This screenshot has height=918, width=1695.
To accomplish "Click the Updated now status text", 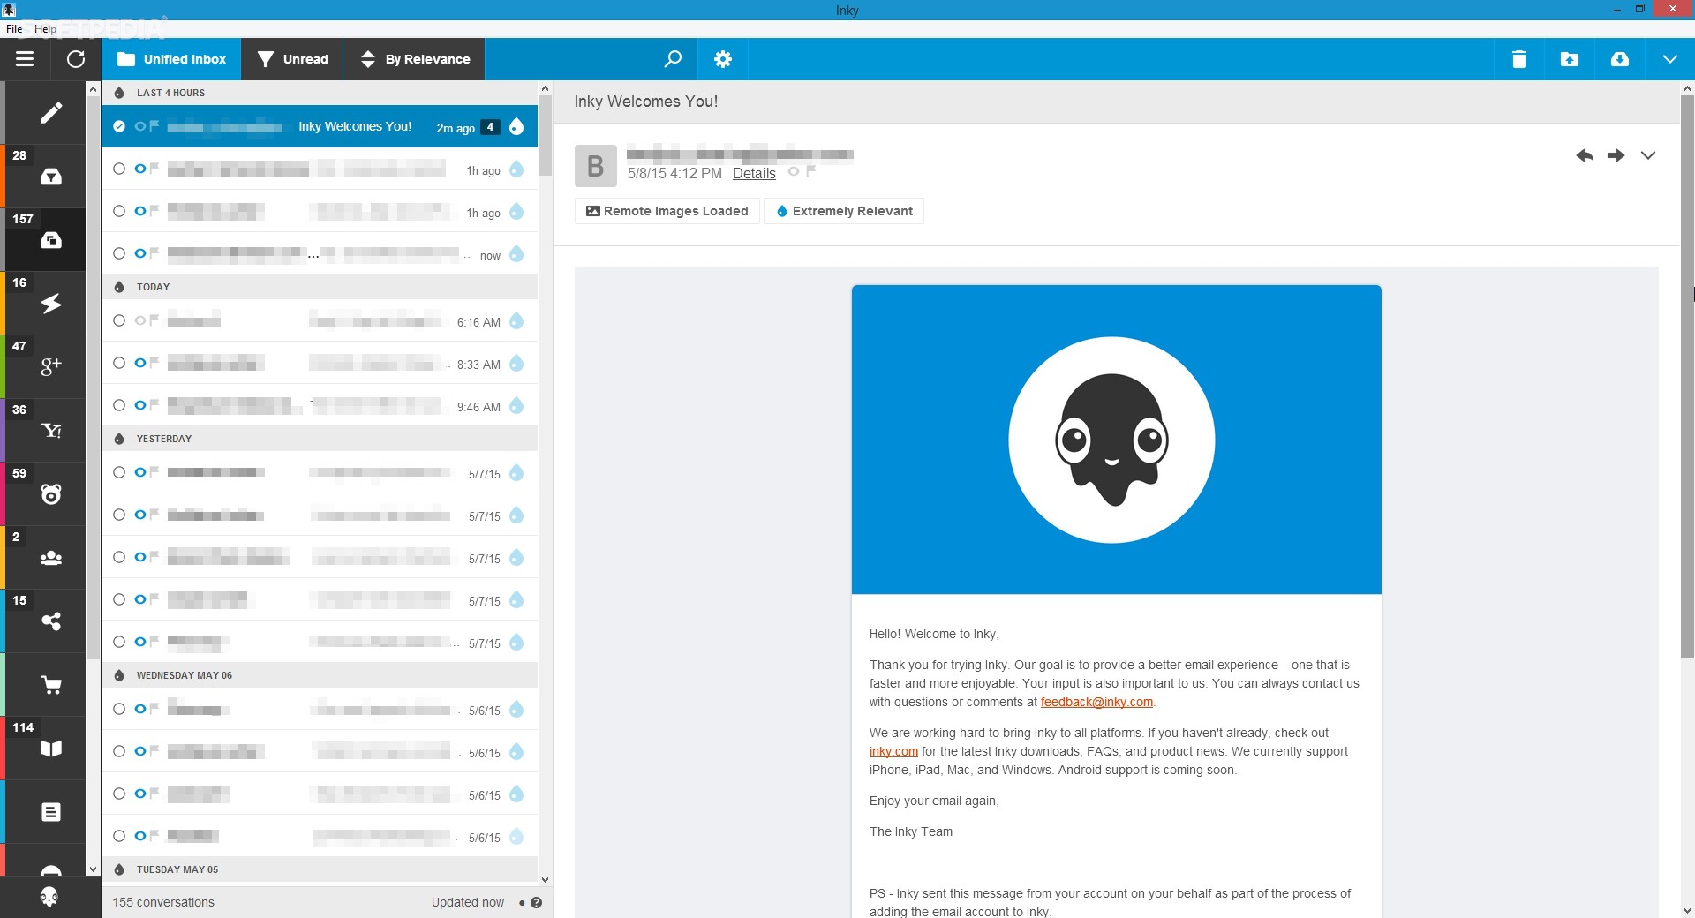I will (x=468, y=902).
